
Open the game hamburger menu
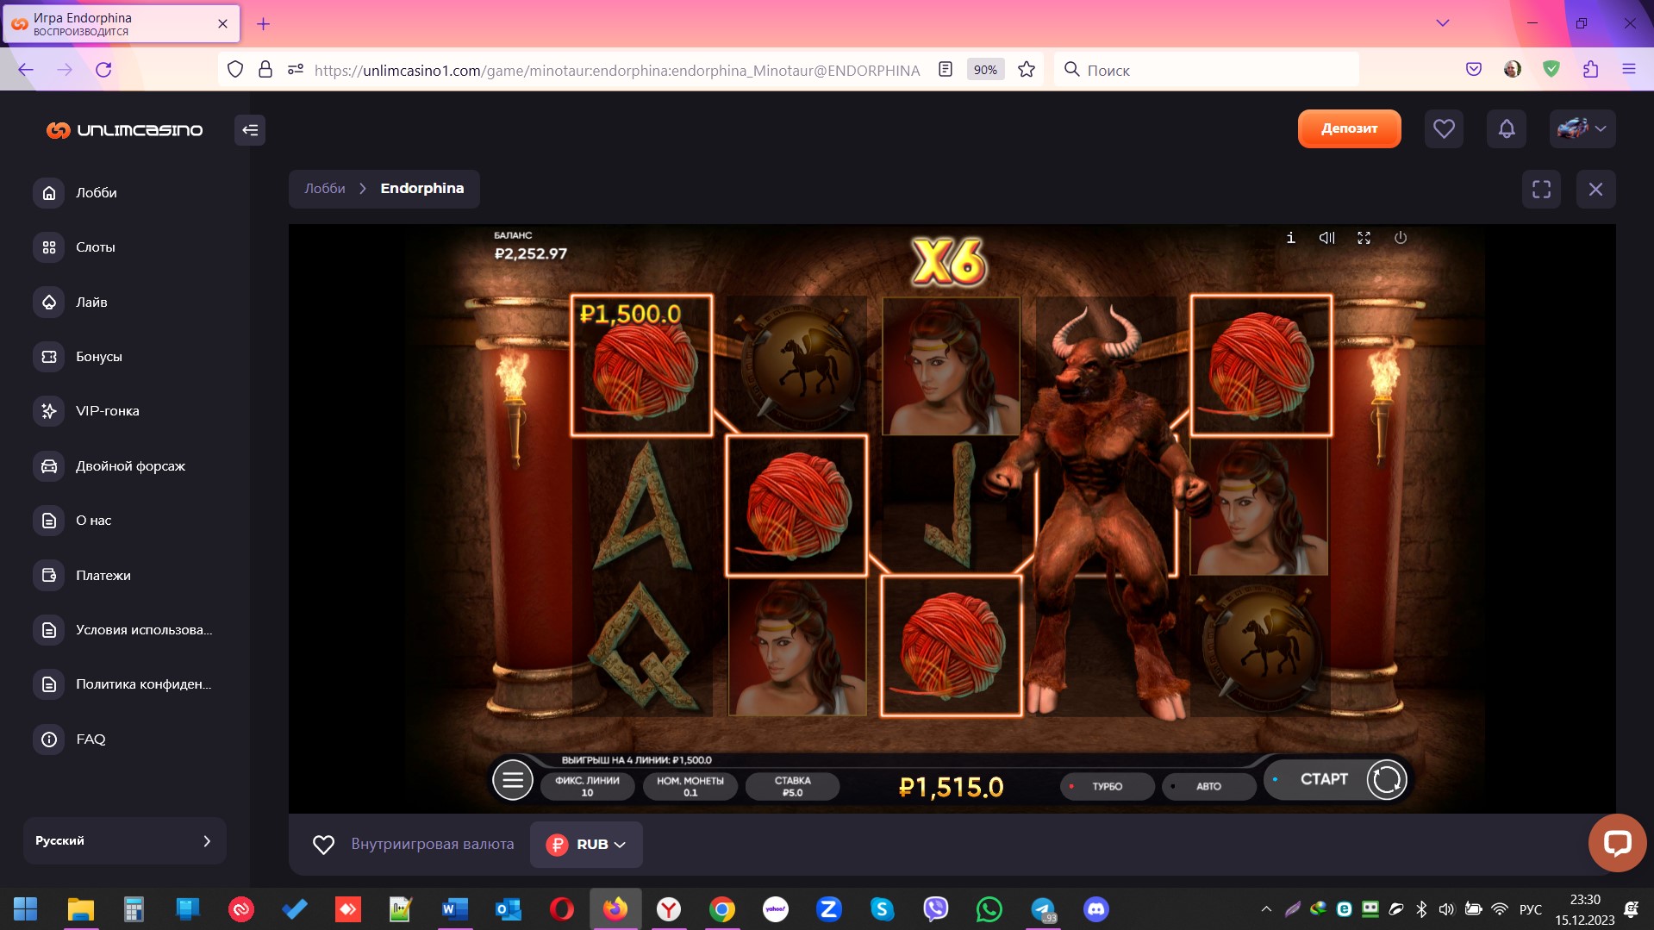512,781
